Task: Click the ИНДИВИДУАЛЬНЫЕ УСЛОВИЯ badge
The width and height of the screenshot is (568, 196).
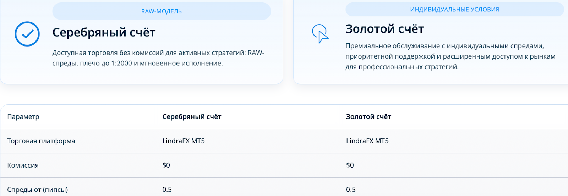Action: (x=454, y=10)
